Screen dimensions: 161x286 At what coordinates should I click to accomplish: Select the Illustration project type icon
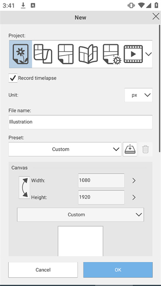point(21,54)
